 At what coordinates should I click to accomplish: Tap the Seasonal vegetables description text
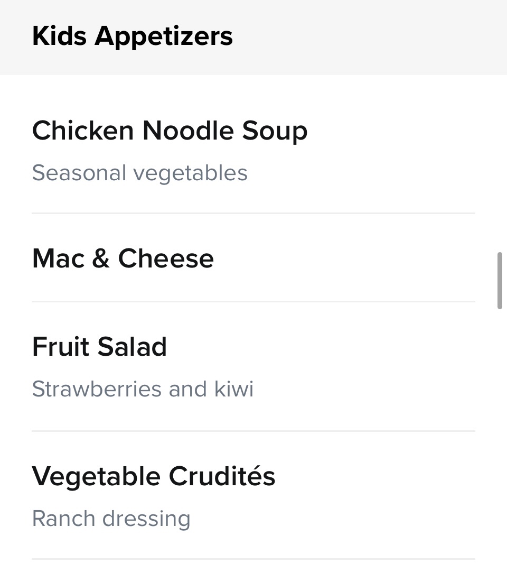tap(139, 173)
